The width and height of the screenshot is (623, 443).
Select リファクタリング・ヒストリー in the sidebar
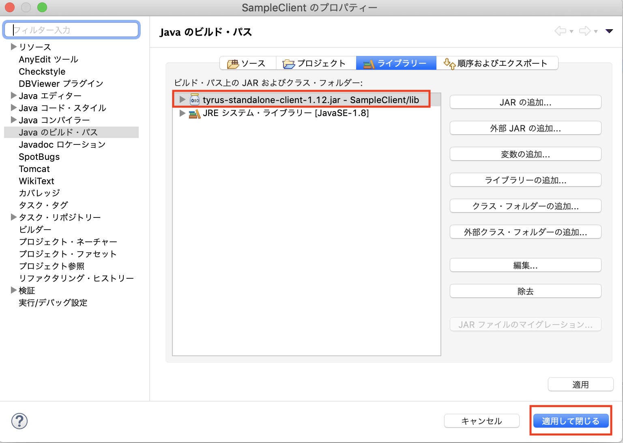pos(76,278)
